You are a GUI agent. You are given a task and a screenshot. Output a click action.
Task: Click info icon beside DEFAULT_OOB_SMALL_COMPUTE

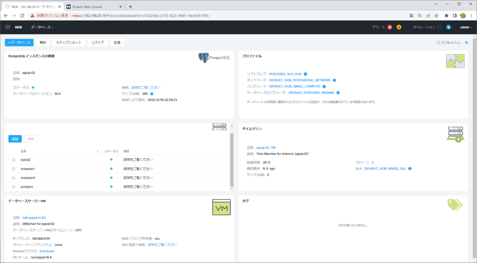(324, 86)
